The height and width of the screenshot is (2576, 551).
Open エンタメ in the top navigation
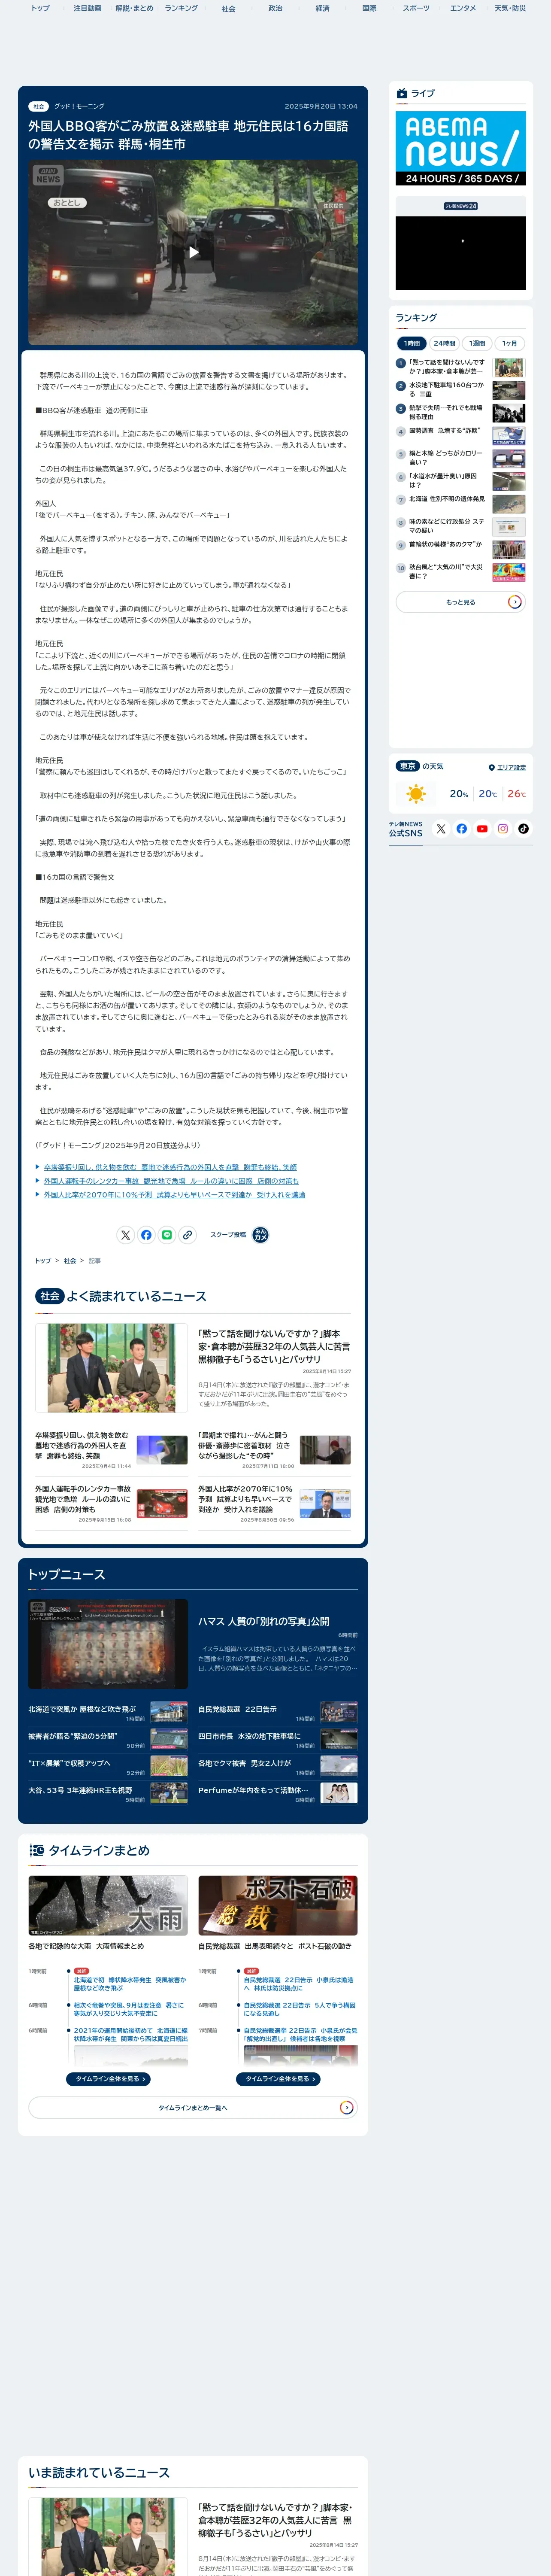[463, 8]
